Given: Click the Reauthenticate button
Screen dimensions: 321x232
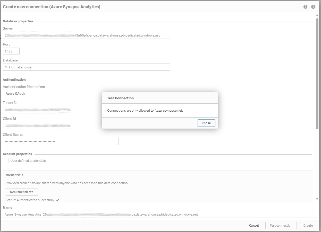Looking at the screenshot, I should click(x=22, y=192).
